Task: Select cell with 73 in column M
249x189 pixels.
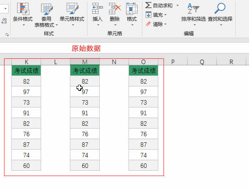Action: tap(85, 102)
